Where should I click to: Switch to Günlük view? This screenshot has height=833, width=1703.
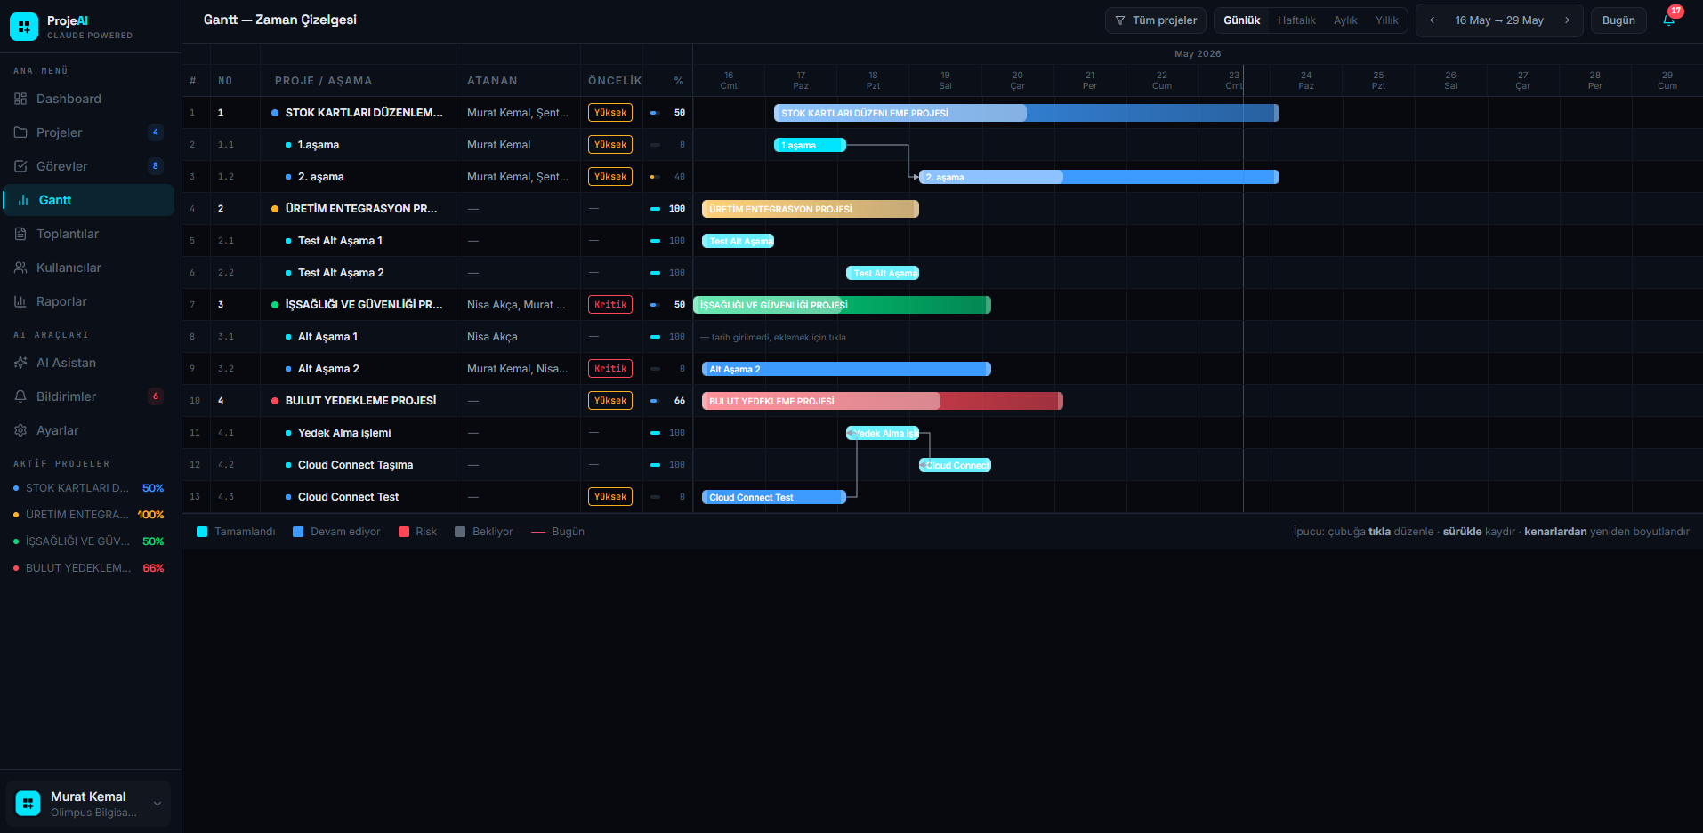[1241, 20]
